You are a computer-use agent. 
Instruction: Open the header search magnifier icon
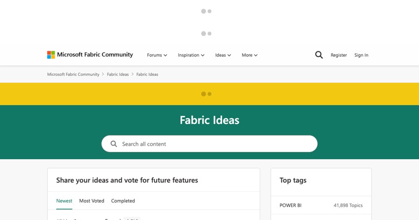319,55
